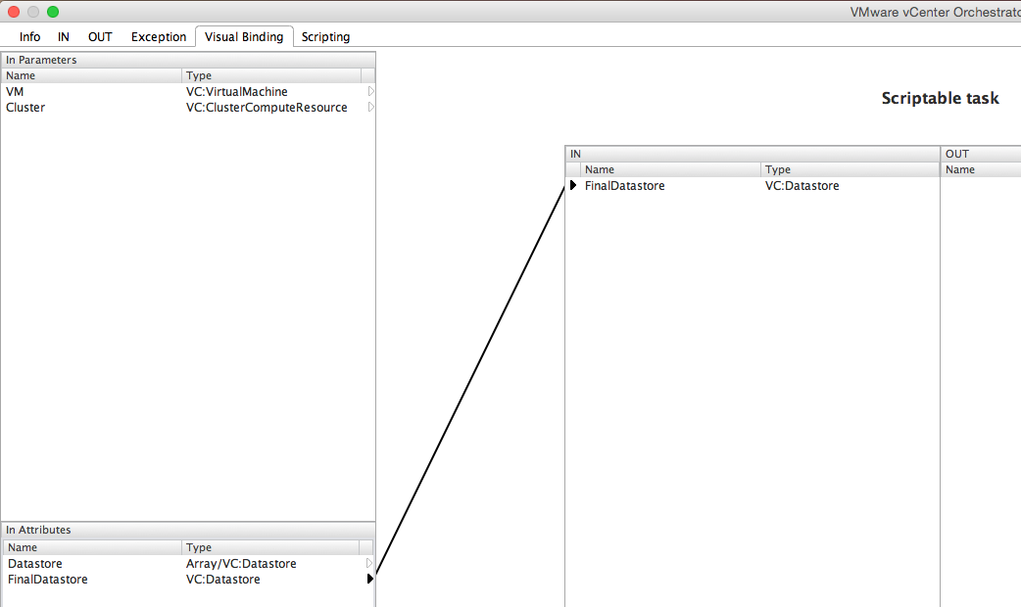Viewport: 1021px width, 607px height.
Task: Switch to the Scripting tab
Action: (325, 37)
